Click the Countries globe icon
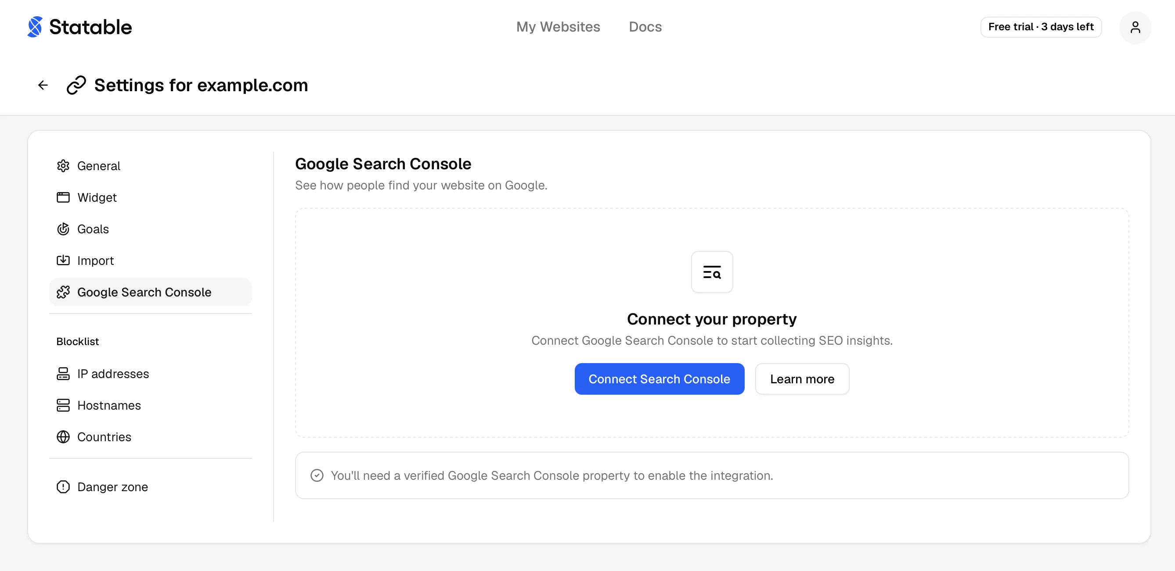 click(63, 436)
